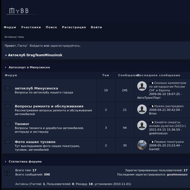Click timestamp 2021-03-15 15:36:59
190x190 pixels.
(x=164, y=130)
